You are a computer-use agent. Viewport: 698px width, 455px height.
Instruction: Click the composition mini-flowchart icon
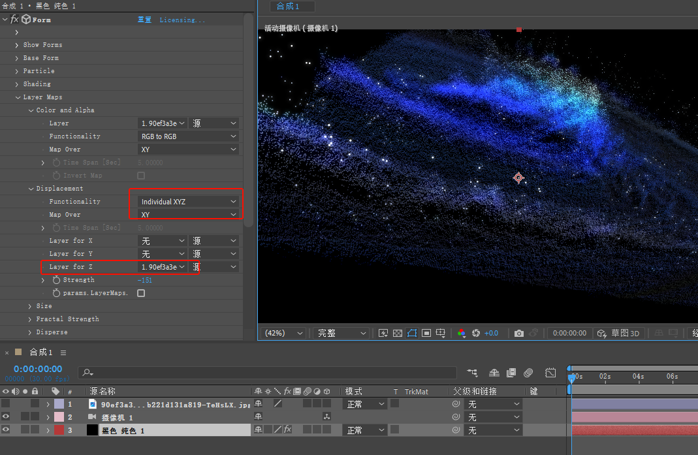472,373
